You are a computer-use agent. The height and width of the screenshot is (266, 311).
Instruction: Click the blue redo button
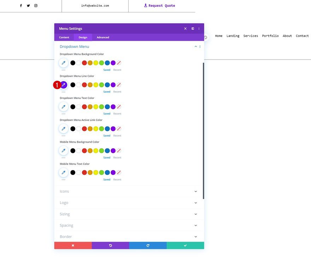click(148, 245)
